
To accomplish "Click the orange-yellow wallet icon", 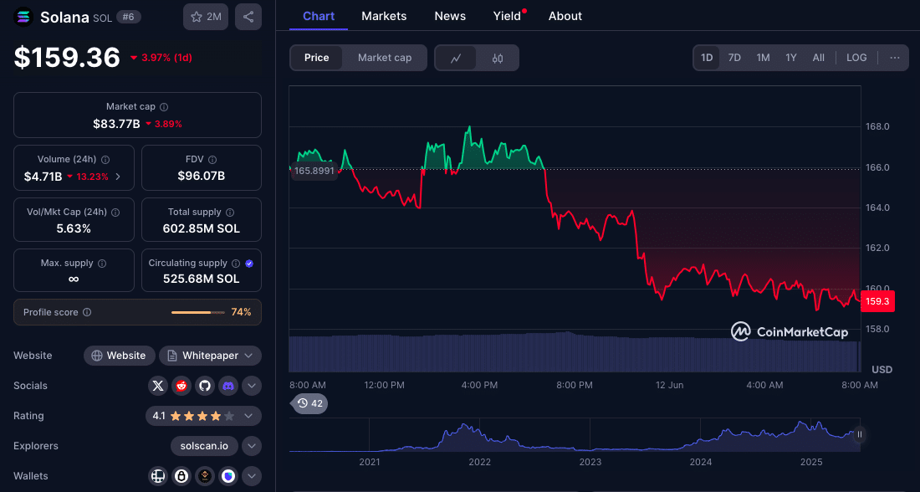I will click(205, 476).
